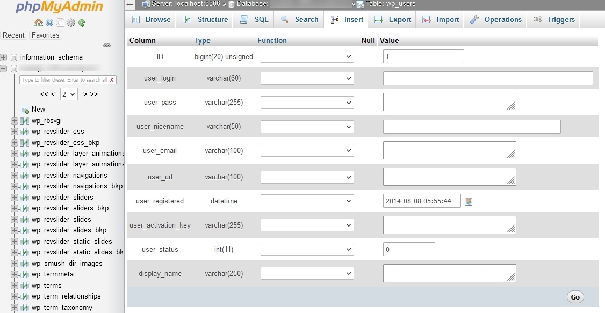Reload the navigation panel
This screenshot has width=605, height=313.
[x=82, y=23]
